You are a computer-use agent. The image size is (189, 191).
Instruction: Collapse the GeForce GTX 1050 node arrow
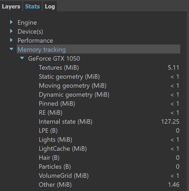(22, 58)
